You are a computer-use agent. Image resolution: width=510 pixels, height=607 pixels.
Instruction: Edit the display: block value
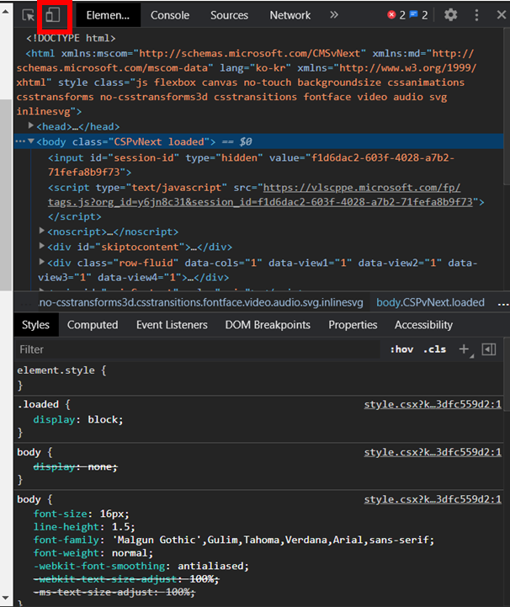(x=104, y=419)
